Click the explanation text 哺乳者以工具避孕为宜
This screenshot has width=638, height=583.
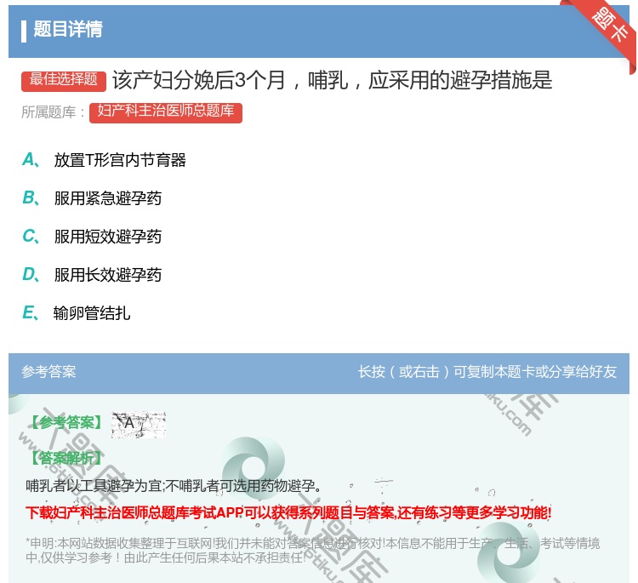point(174,485)
